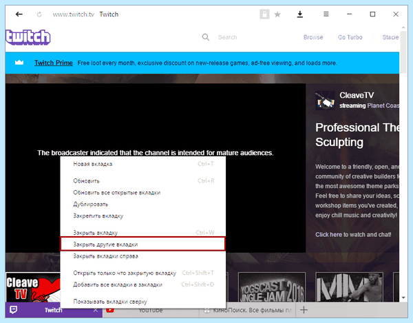Select Закрыть другие вкладки

tap(143, 244)
